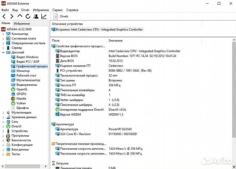Open the Отчёт report toolbar button

(61, 16)
